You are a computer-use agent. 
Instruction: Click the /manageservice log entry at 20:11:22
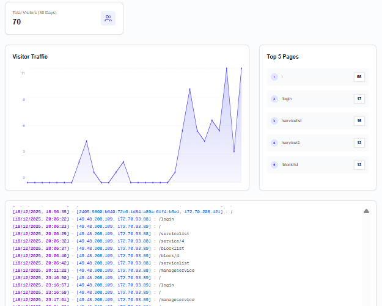point(103,271)
